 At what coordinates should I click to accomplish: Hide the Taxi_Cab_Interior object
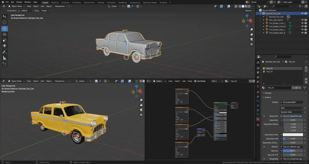point(302,20)
